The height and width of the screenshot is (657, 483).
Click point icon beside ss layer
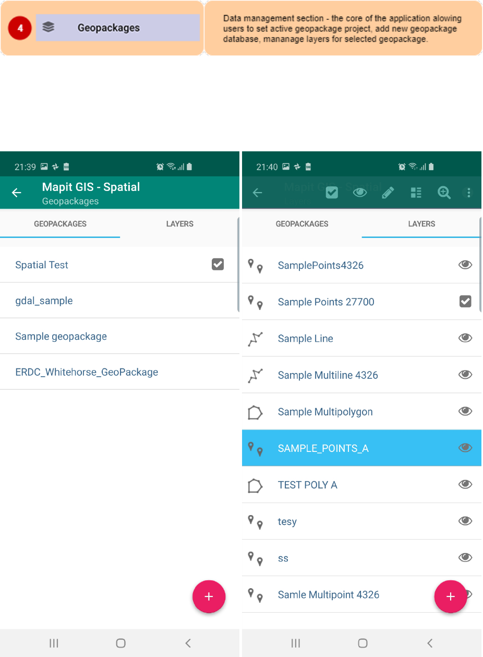255,558
